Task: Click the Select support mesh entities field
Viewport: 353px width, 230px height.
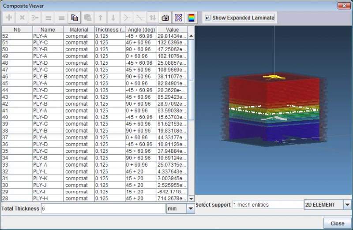Action: tap(268, 205)
